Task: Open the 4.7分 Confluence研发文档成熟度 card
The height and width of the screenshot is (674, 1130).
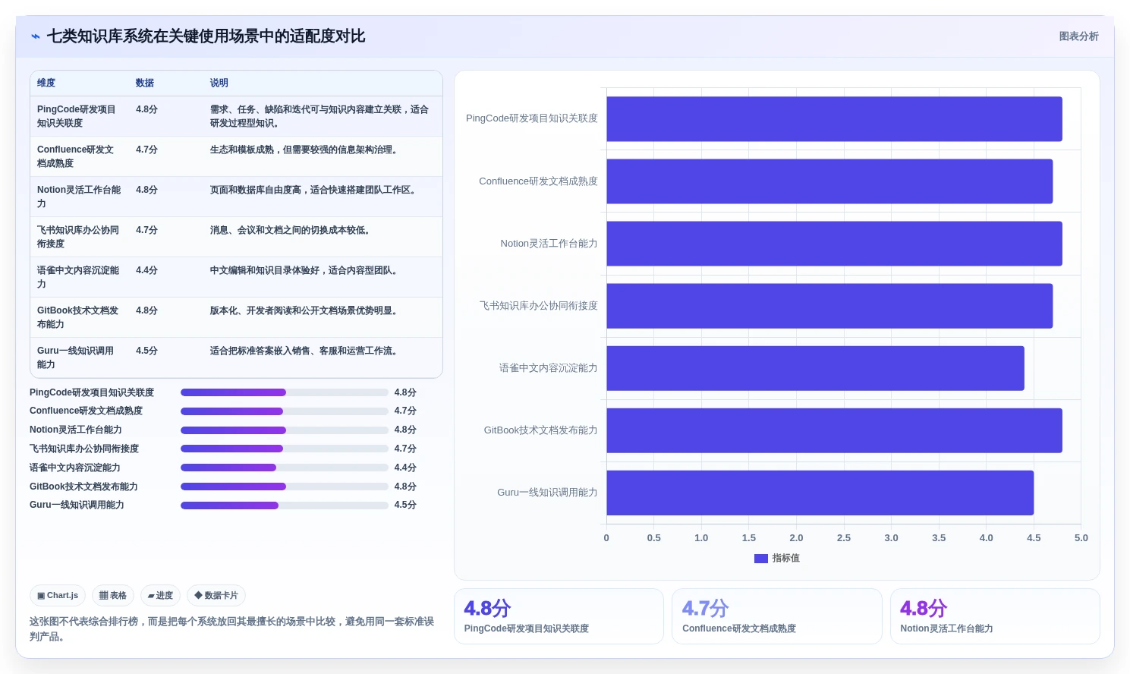Action: (777, 616)
